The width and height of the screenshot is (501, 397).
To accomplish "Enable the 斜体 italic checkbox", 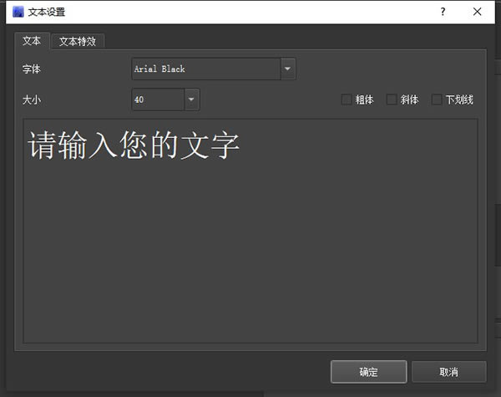I will pos(392,99).
